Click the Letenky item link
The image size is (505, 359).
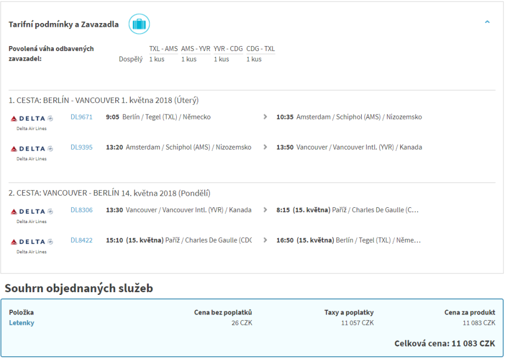tap(21, 323)
